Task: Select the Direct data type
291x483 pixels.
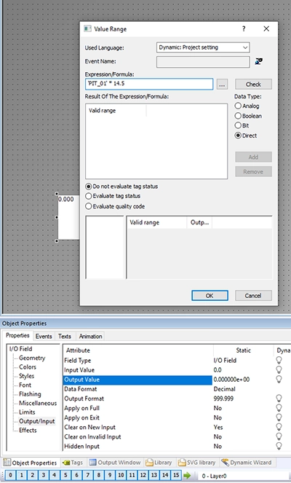Action: [x=246, y=136]
